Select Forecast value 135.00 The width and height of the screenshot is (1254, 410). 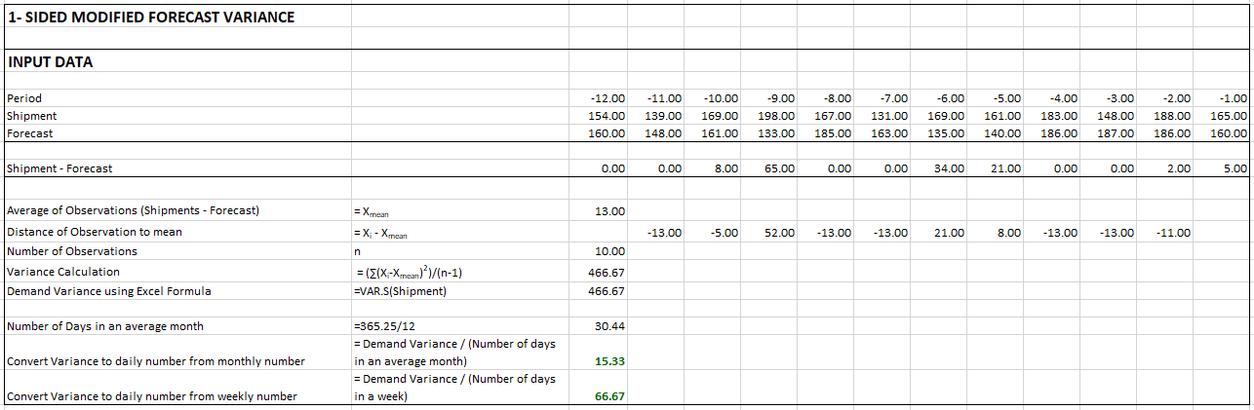(x=938, y=133)
